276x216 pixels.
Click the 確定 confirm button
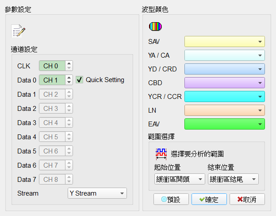tap(209, 199)
